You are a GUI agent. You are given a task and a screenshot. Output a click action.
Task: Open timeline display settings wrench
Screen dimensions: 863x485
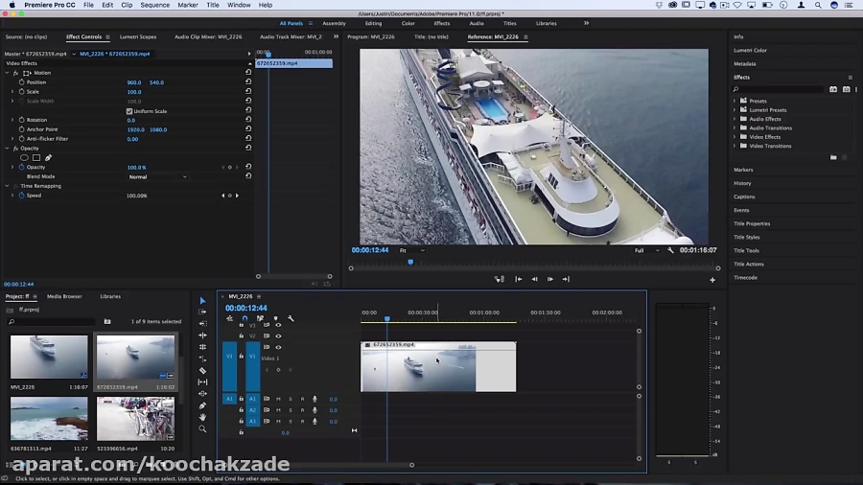coord(291,319)
